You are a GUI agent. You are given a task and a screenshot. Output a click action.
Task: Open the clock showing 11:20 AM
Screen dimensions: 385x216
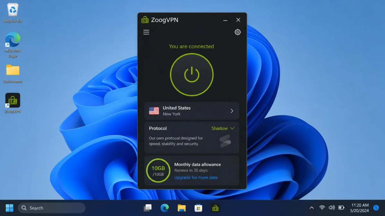(360, 208)
